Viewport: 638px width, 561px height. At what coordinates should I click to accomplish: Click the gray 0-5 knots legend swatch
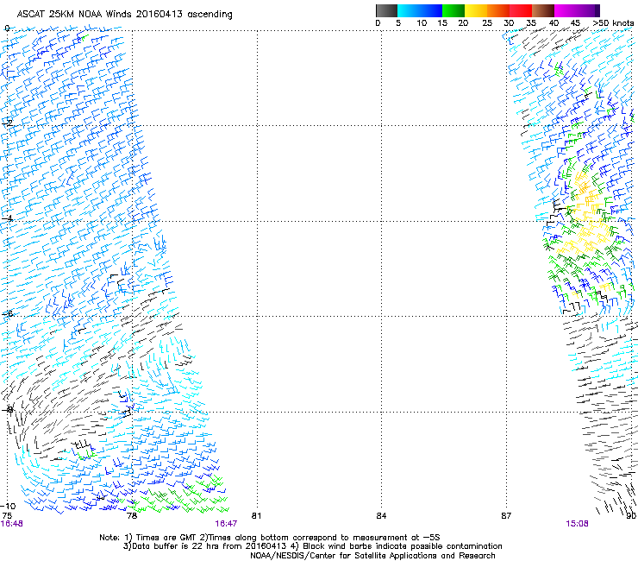coord(386,10)
